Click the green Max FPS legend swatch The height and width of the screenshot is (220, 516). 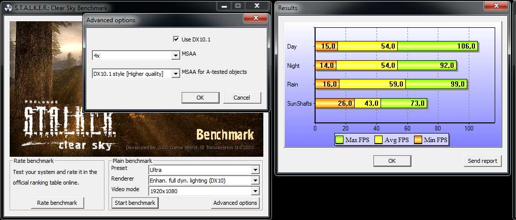pos(339,140)
